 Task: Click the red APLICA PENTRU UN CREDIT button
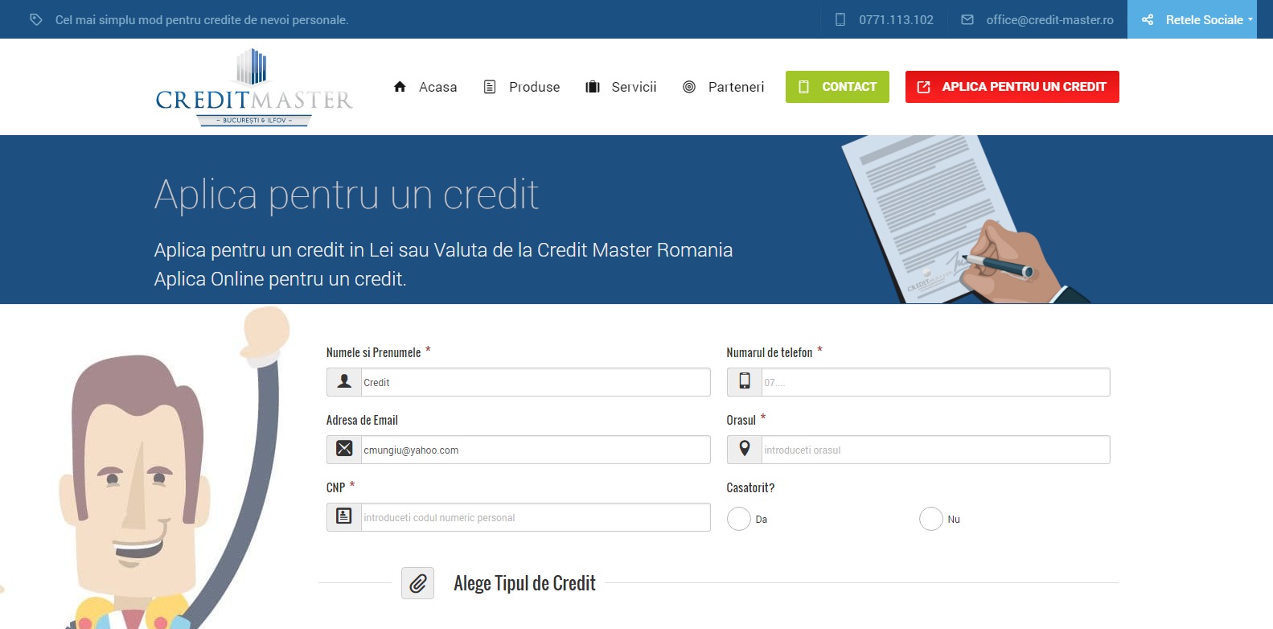pyautogui.click(x=1012, y=87)
